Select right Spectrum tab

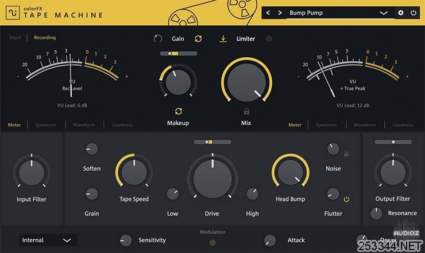(326, 125)
